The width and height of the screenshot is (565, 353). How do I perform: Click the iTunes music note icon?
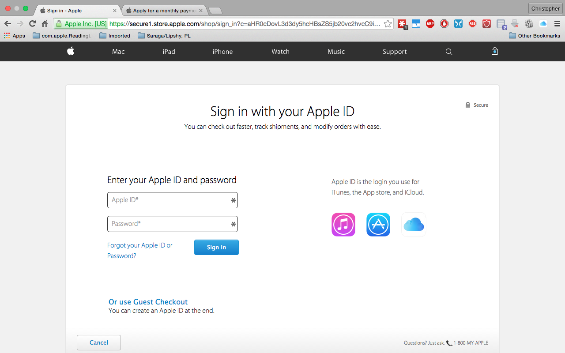pyautogui.click(x=343, y=225)
